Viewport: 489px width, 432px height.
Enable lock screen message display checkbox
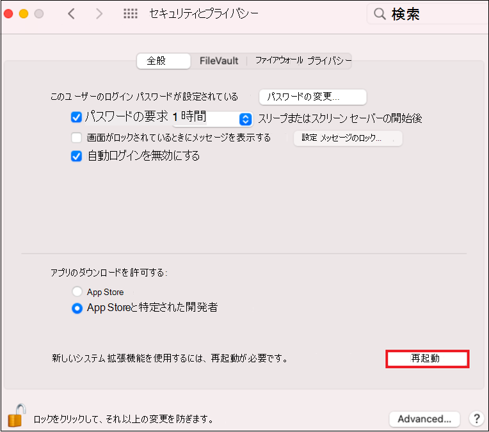(76, 138)
